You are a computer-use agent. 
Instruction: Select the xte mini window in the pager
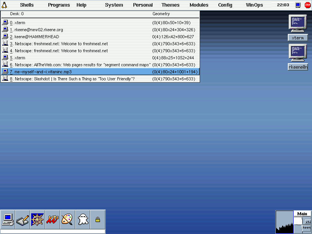(x=308, y=222)
